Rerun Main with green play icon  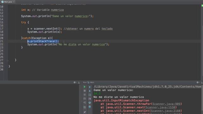pyautogui.click(x=85, y=87)
